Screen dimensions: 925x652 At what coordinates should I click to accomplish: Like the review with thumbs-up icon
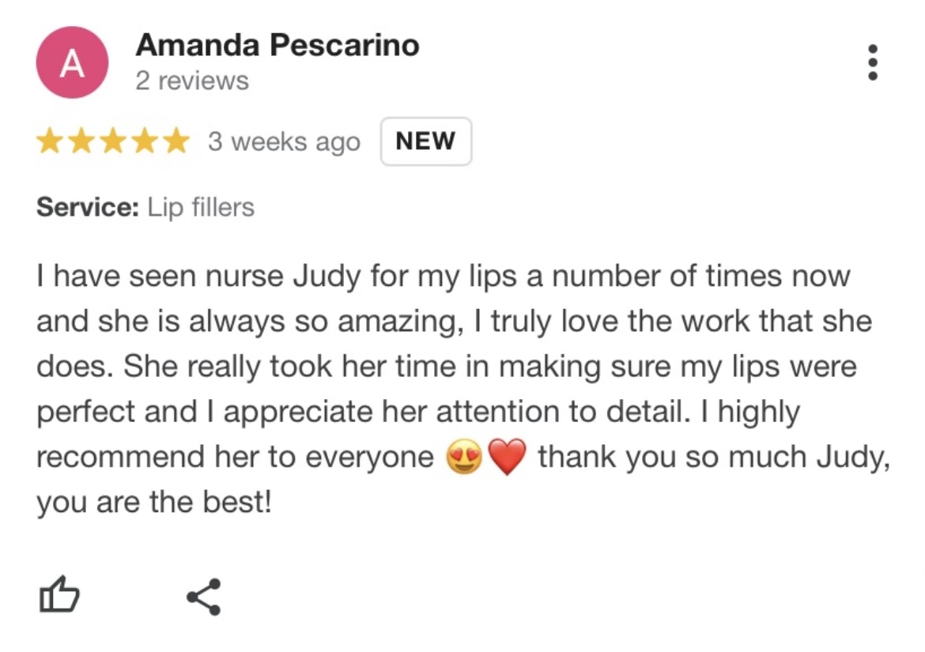[x=59, y=594]
